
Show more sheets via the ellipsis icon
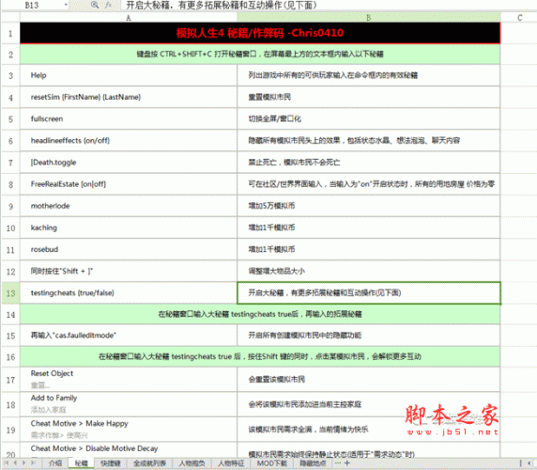click(x=338, y=462)
